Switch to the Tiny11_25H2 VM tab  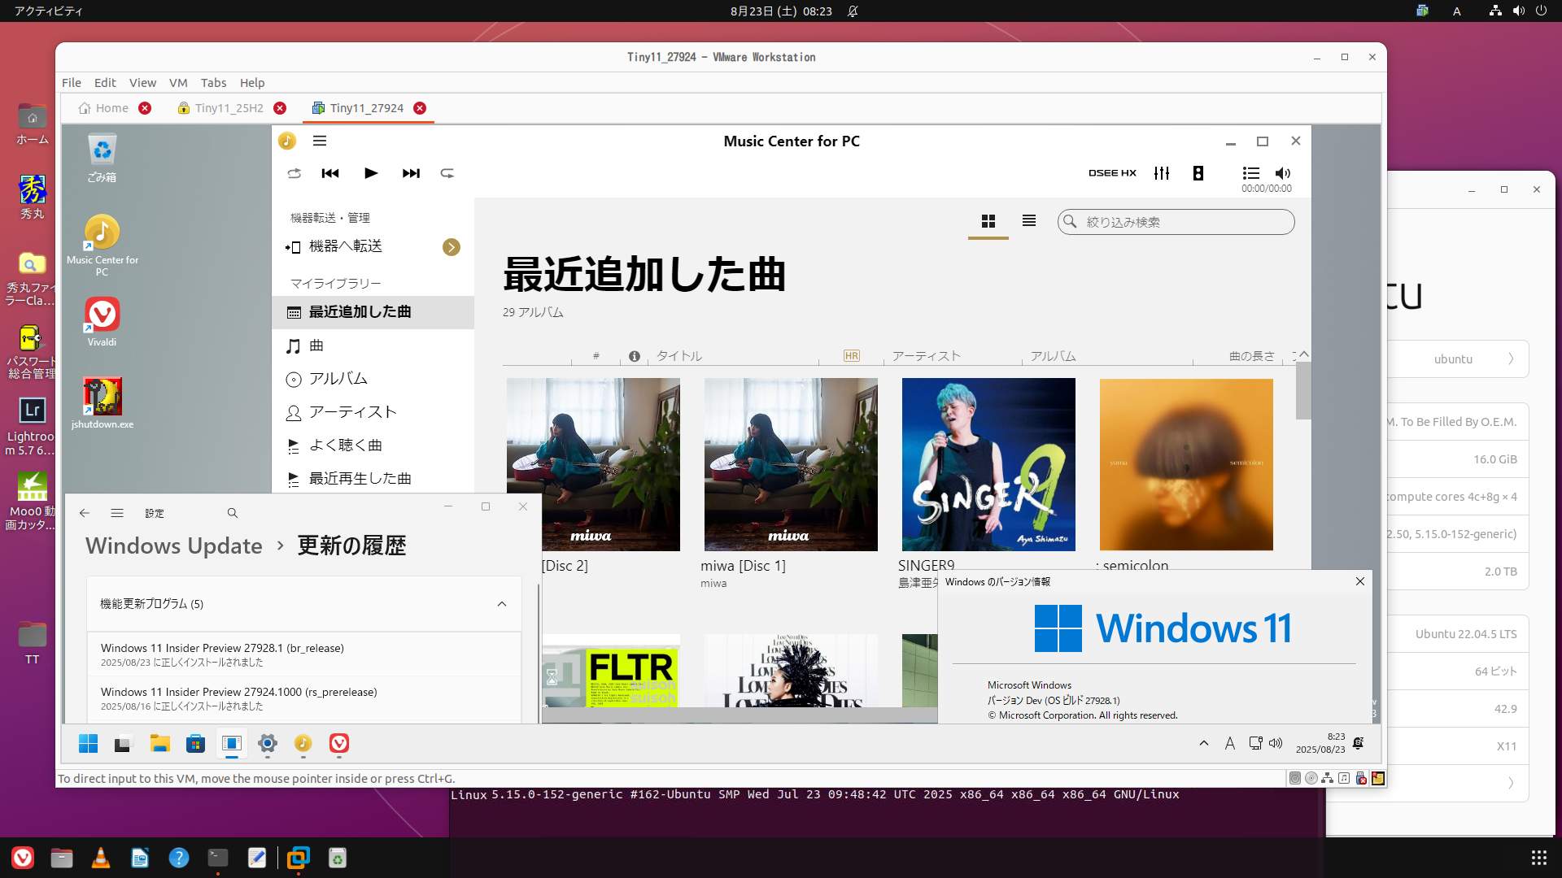tap(220, 108)
